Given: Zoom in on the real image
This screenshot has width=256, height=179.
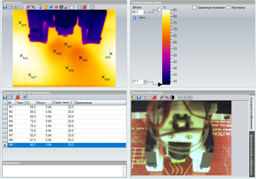Looking at the screenshot, I should tap(179, 97).
